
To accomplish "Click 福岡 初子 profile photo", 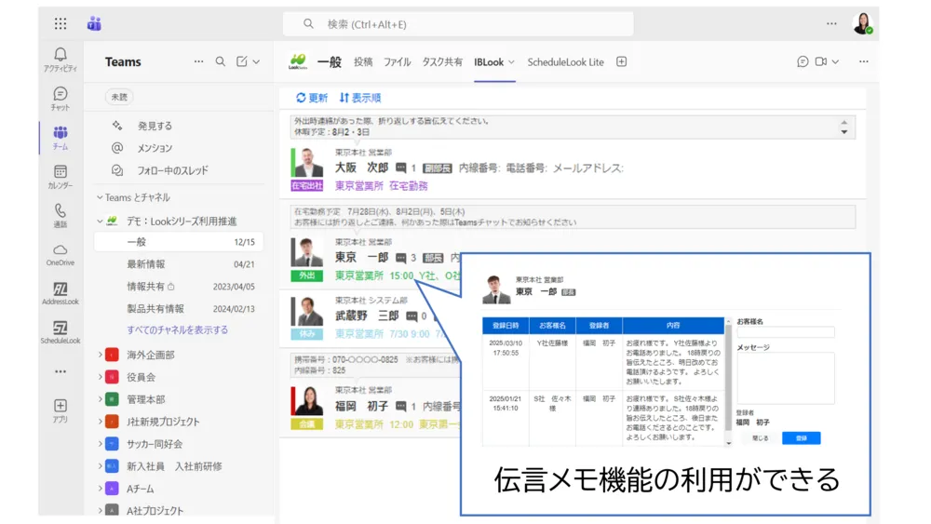I will [307, 400].
